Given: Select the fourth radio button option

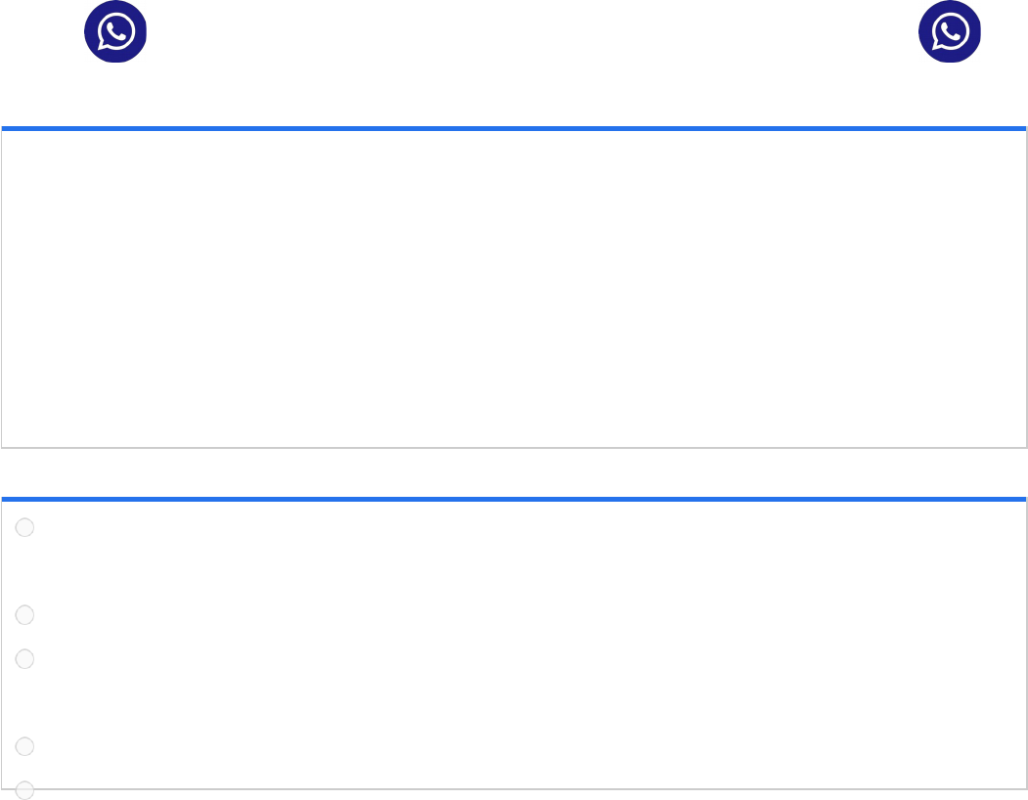Looking at the screenshot, I should [25, 746].
